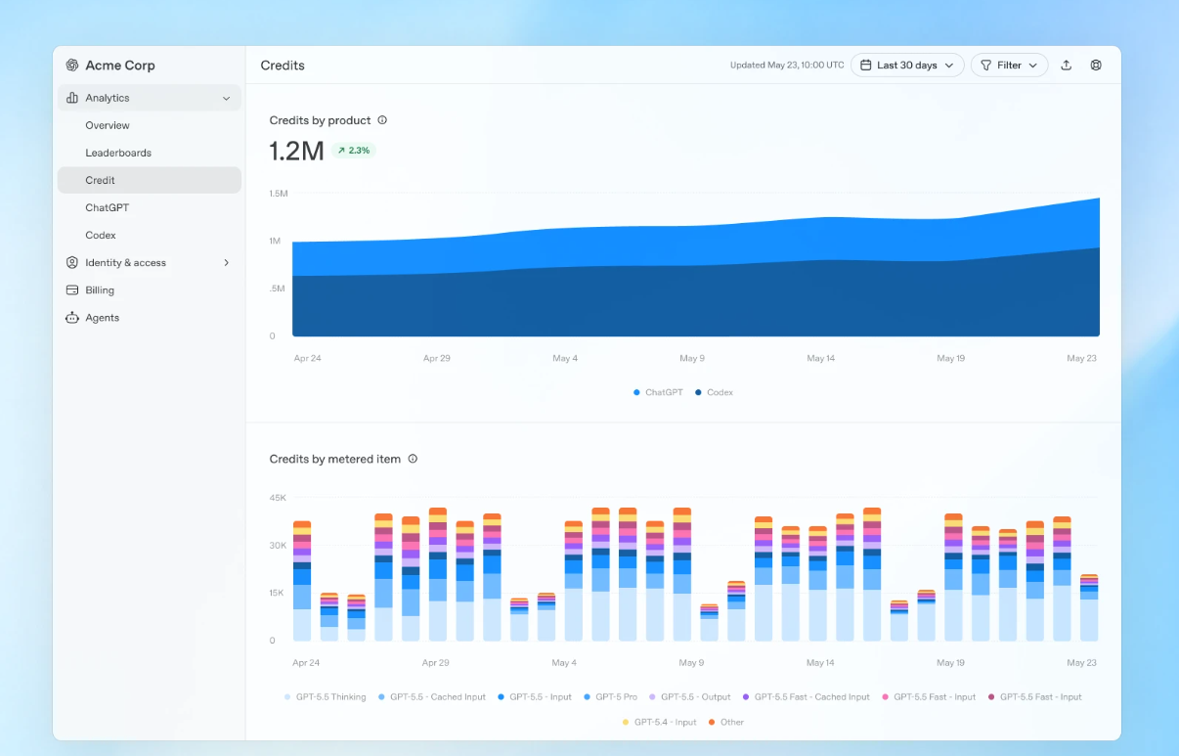Click the Acme Corp logo icon
The width and height of the screenshot is (1179, 756).
71,66
